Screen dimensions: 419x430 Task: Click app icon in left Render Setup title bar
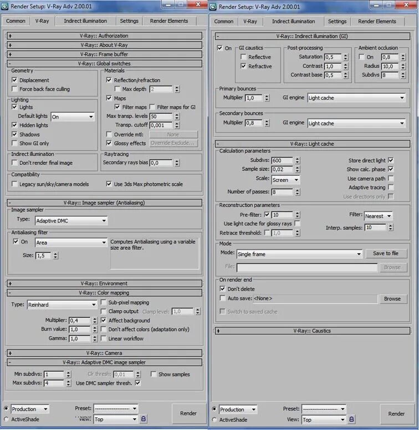point(4,6)
